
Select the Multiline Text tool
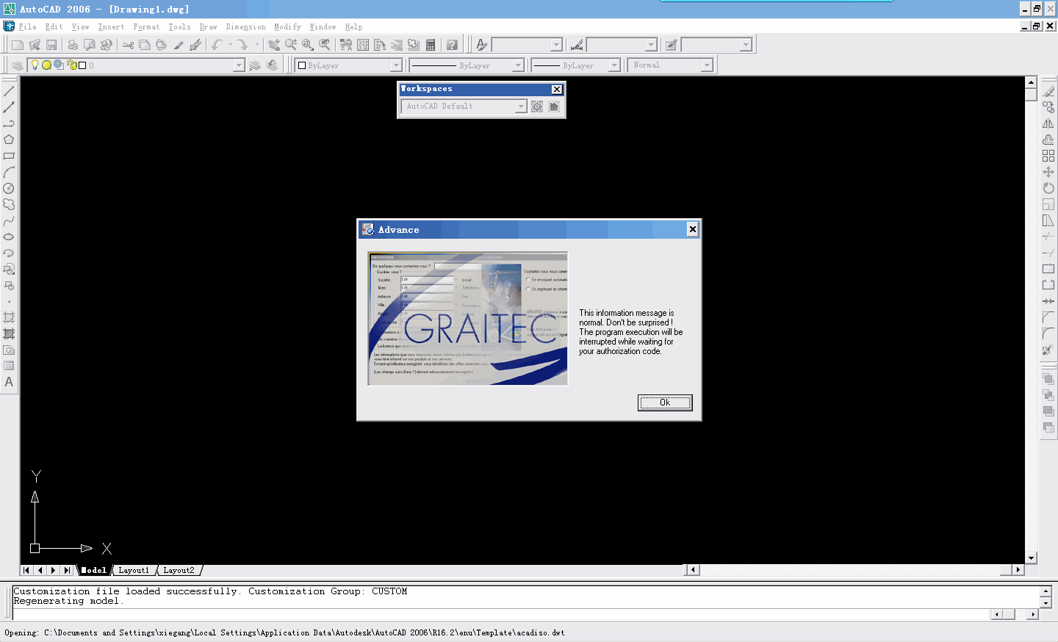pos(9,382)
